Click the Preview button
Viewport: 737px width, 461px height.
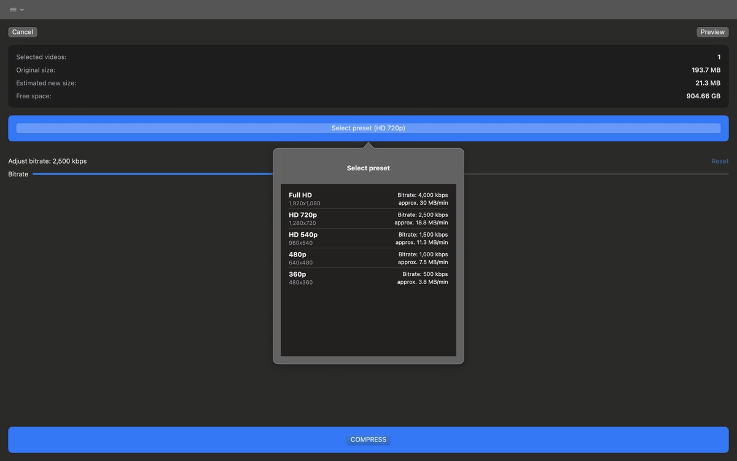[x=712, y=31]
